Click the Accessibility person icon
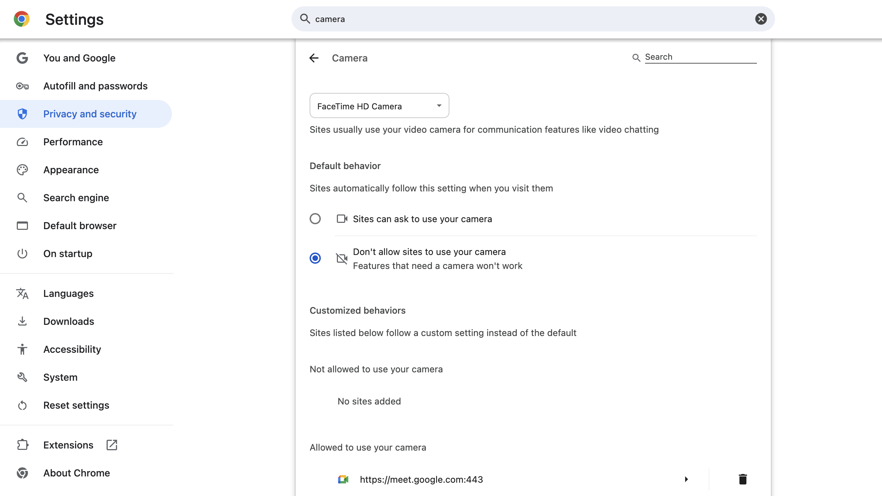 (22, 349)
